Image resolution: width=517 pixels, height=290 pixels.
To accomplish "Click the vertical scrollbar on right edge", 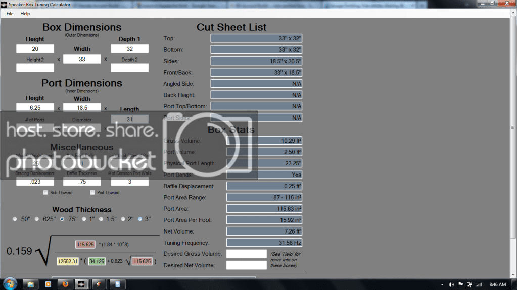I will click(513, 127).
